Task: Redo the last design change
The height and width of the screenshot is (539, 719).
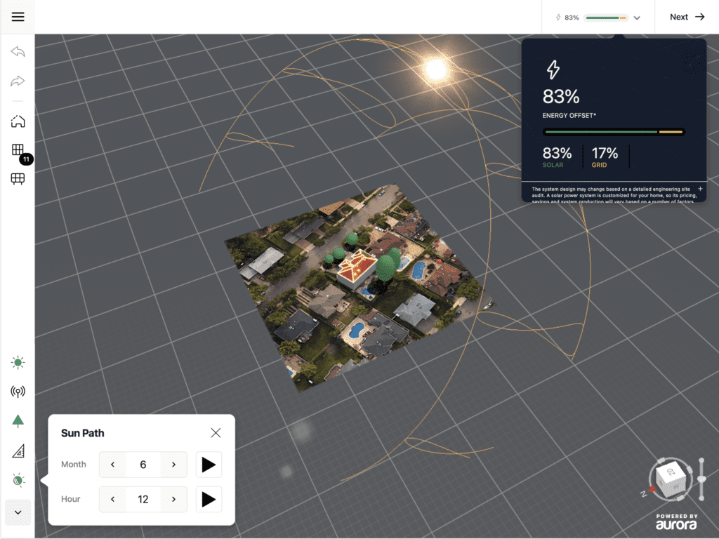Action: click(18, 81)
